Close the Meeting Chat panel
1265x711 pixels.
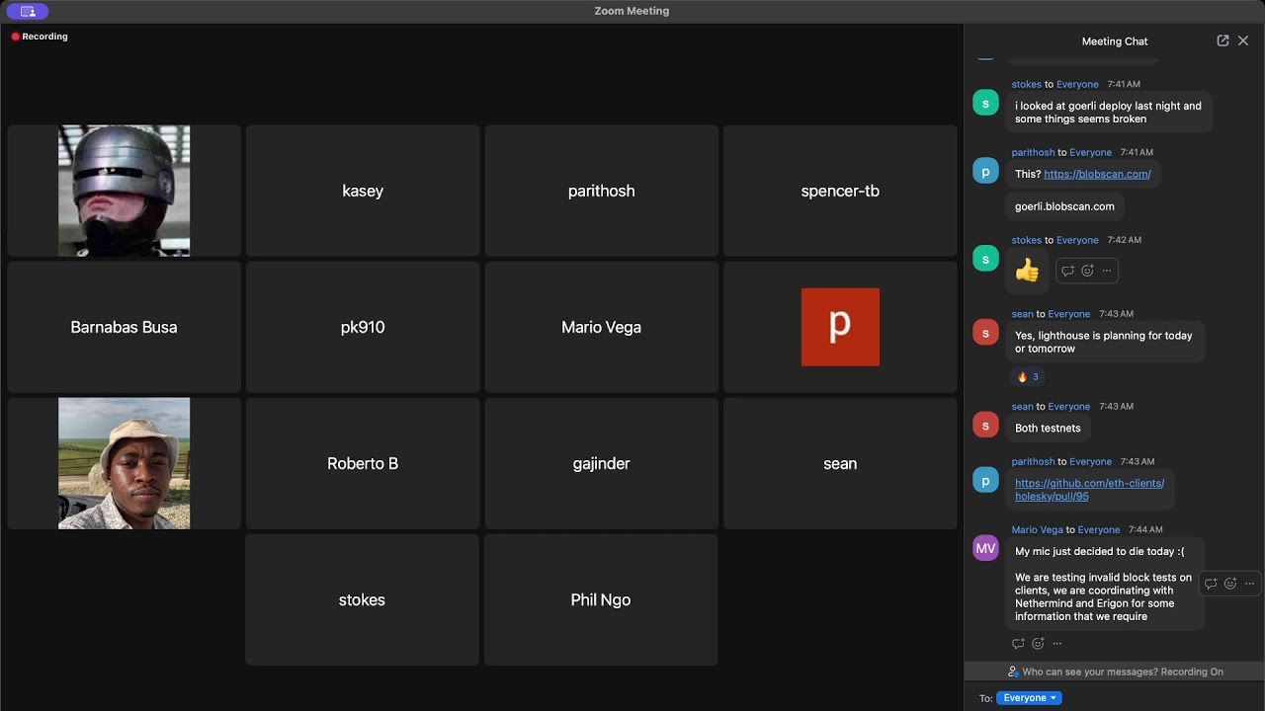1243,40
